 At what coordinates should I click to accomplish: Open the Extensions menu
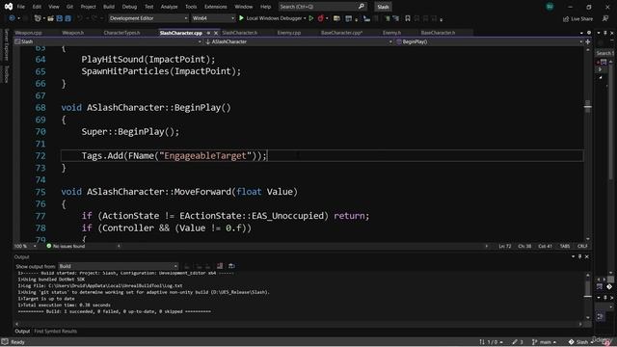coord(215,7)
